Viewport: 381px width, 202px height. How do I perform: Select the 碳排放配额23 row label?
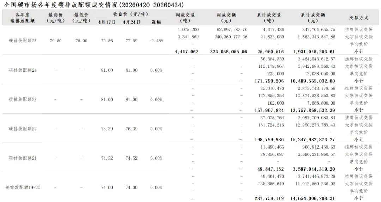[x=23, y=99]
